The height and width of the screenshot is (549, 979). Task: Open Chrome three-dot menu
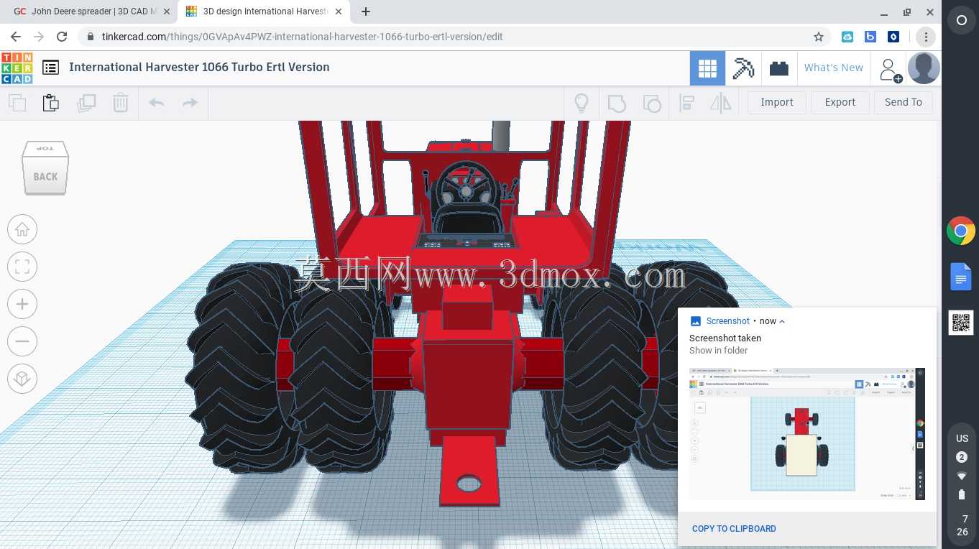pyautogui.click(x=926, y=37)
